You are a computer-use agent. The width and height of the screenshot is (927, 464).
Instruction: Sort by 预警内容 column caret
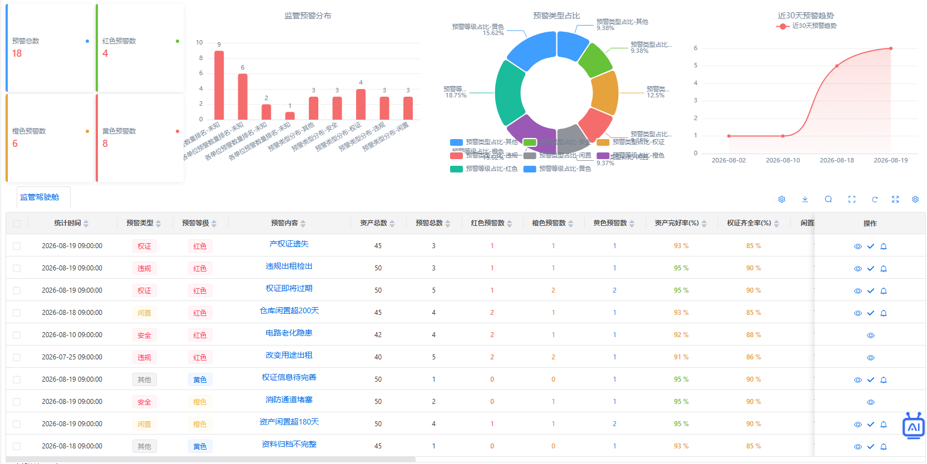click(303, 224)
